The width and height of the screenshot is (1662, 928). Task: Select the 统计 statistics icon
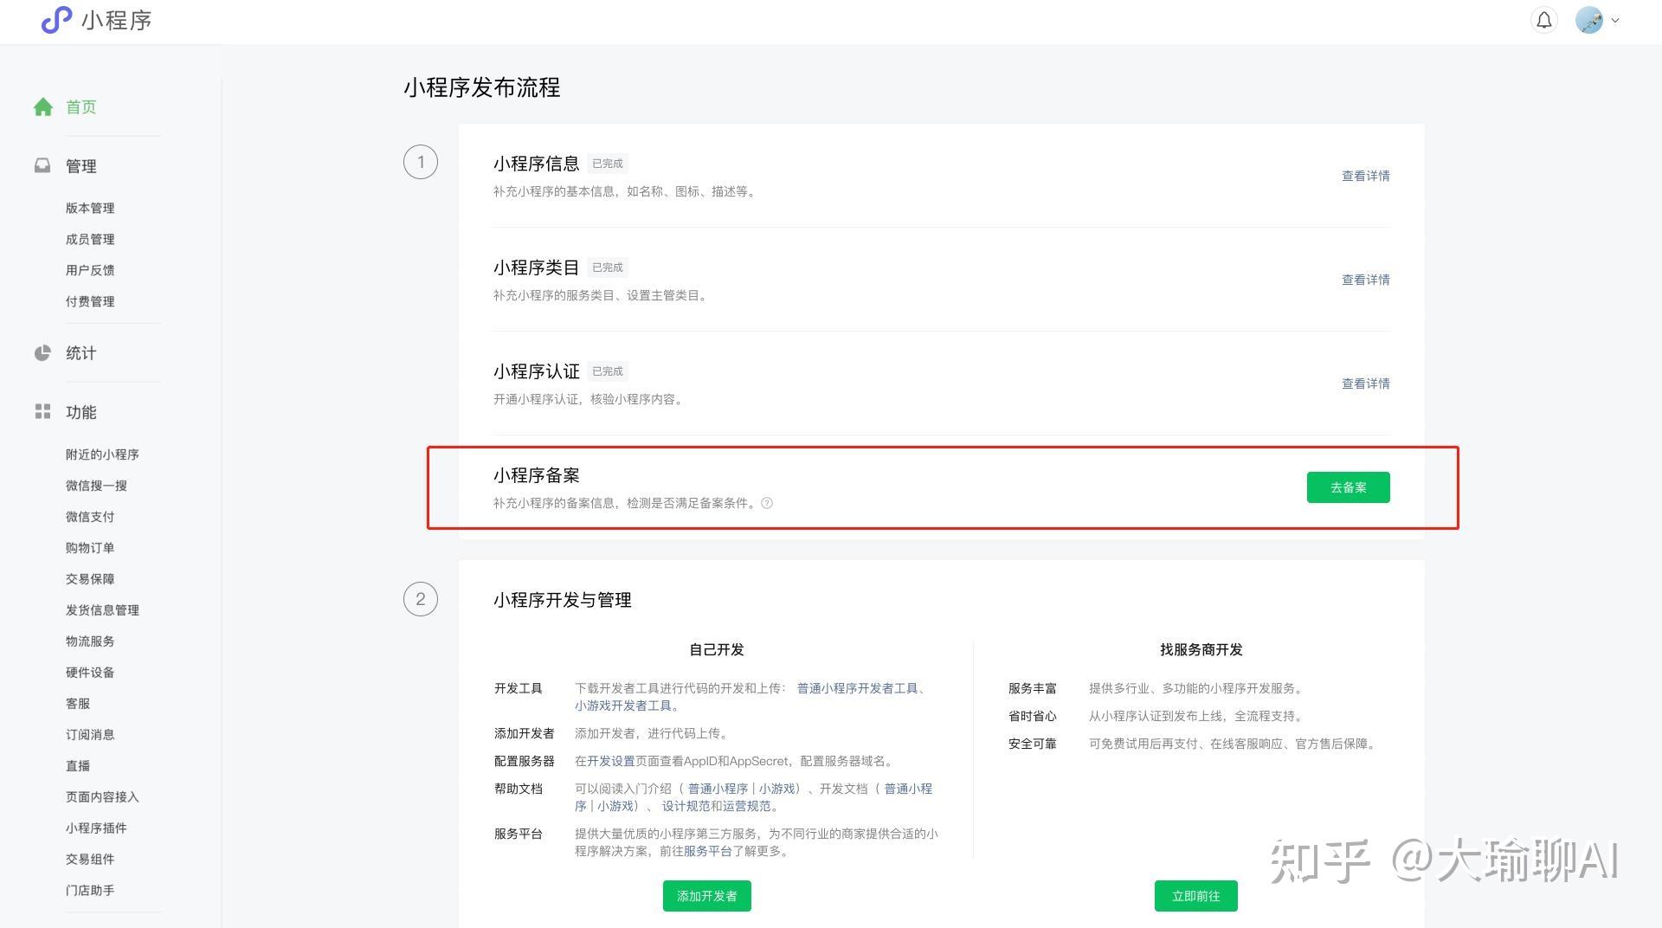(x=42, y=352)
